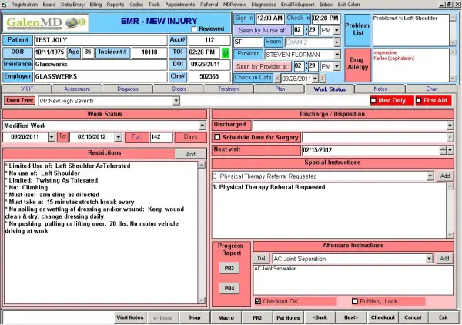Image resolution: width=462 pixels, height=325 pixels.
Task: Uncheck the Checkout OK checkbox
Action: point(258,301)
